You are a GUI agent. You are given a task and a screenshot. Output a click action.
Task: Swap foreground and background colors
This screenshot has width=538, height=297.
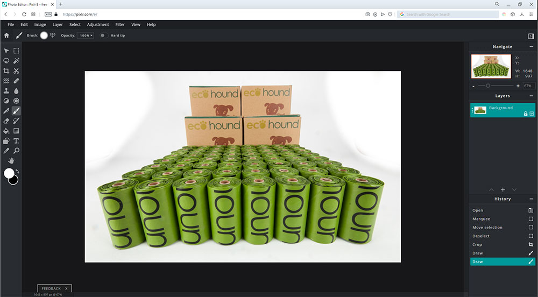pos(17,171)
